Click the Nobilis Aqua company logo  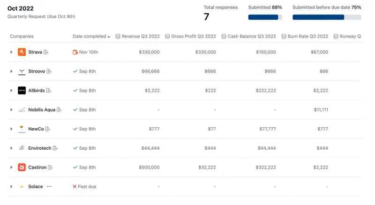[22, 110]
